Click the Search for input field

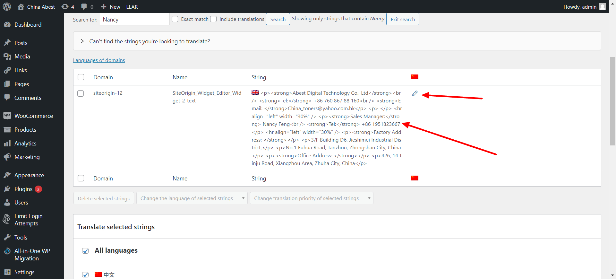[134, 19]
